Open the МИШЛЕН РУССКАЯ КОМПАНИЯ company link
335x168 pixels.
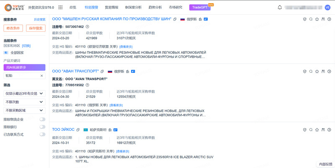pos(112,19)
